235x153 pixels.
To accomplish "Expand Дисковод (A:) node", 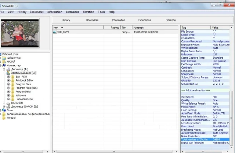I will click(x=4, y=69).
